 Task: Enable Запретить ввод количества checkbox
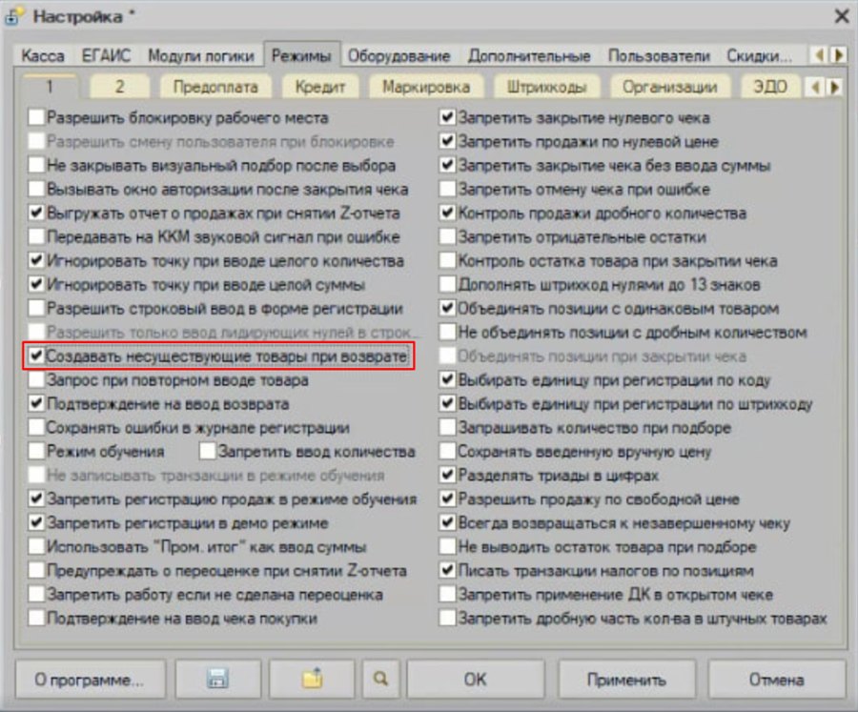click(208, 451)
